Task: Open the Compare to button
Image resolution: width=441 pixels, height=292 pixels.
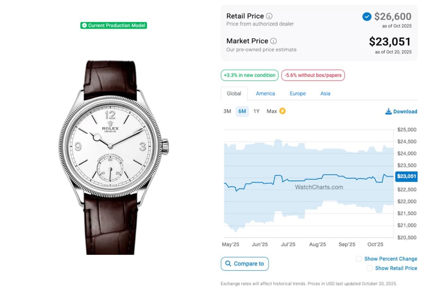Action: point(245,264)
